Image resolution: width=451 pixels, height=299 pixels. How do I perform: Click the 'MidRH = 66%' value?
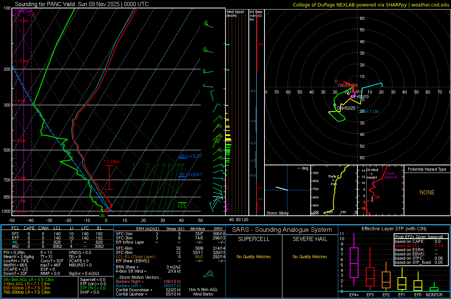tap(16, 265)
